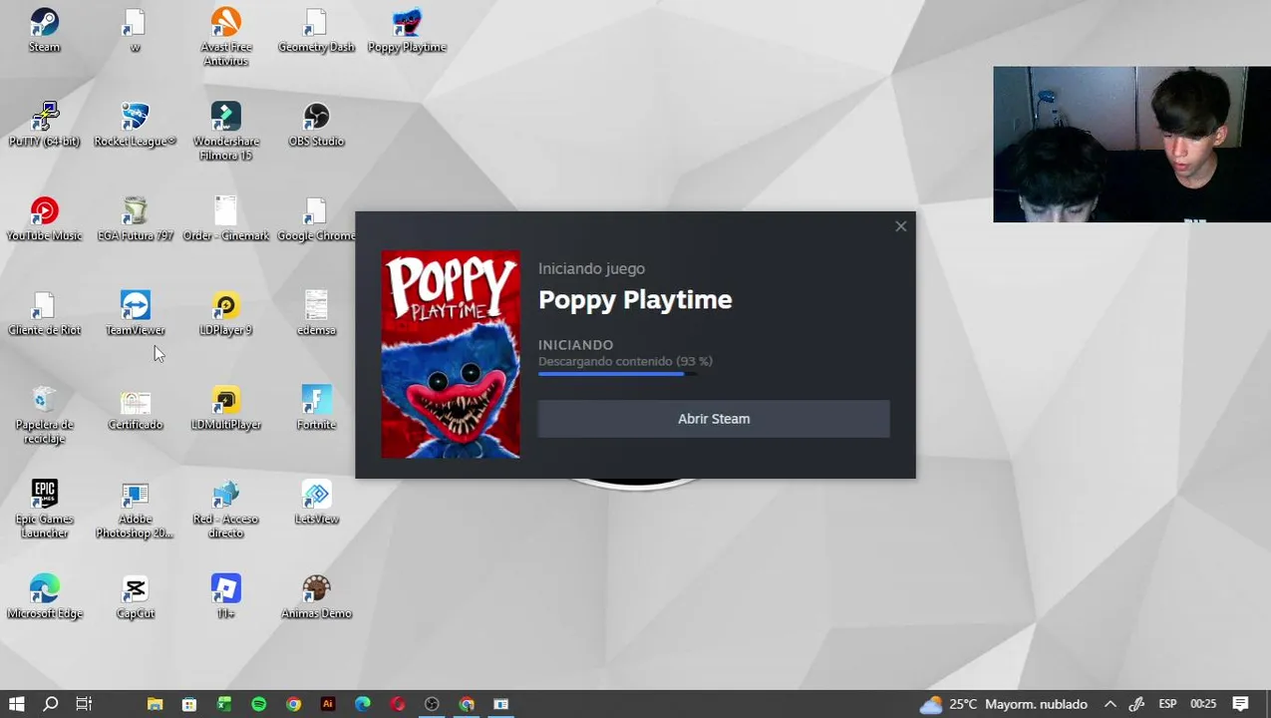Switch to OBS Studio on the taskbar
Screen dimensions: 1271x718
tap(432, 704)
